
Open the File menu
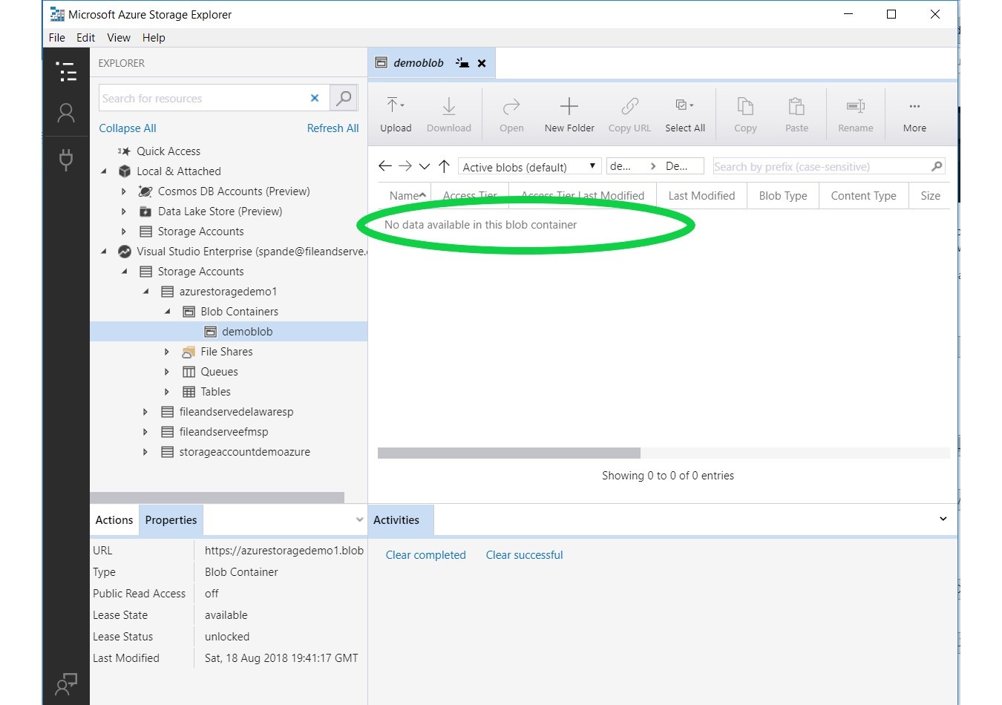tap(57, 38)
